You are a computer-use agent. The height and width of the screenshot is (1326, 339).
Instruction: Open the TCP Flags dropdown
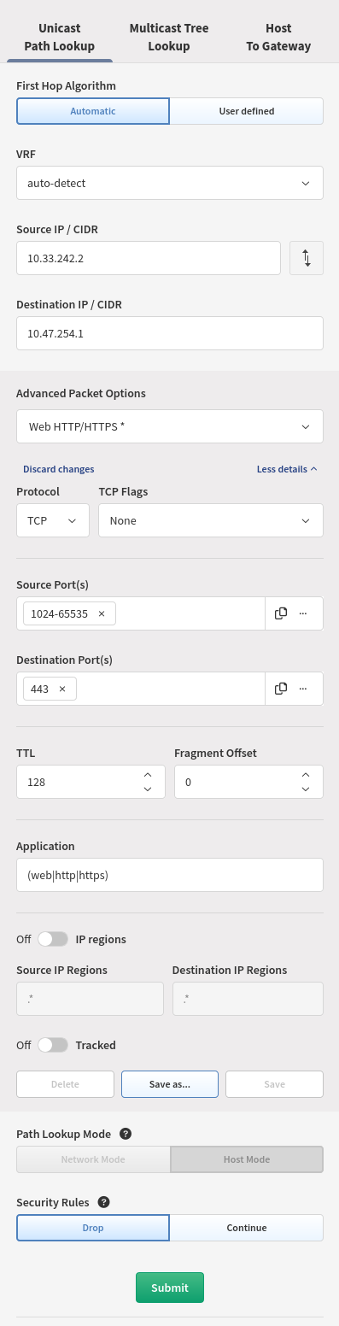click(211, 520)
